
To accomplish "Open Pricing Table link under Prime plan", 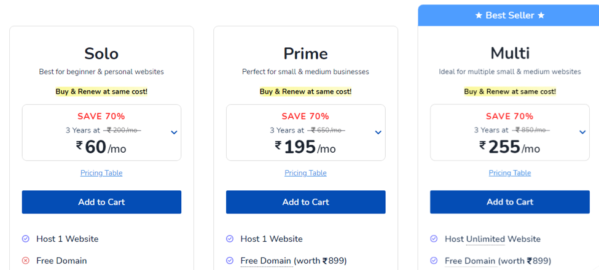I will 305,173.
